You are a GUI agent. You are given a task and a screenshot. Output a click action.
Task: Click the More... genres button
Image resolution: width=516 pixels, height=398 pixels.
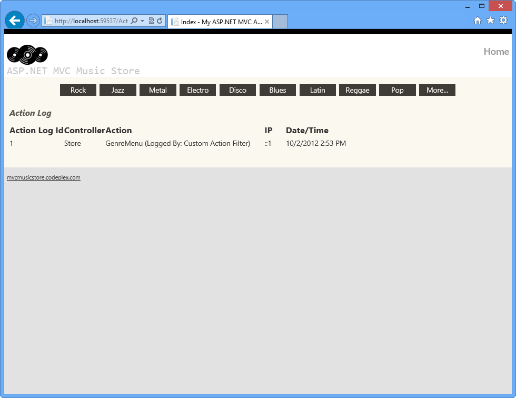(x=437, y=90)
